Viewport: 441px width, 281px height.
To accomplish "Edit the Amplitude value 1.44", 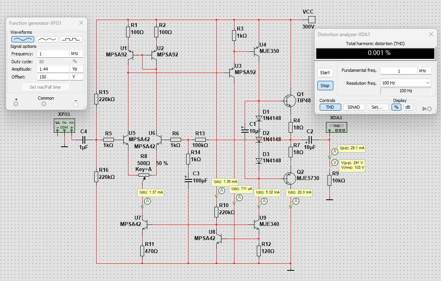I will pyautogui.click(x=53, y=69).
